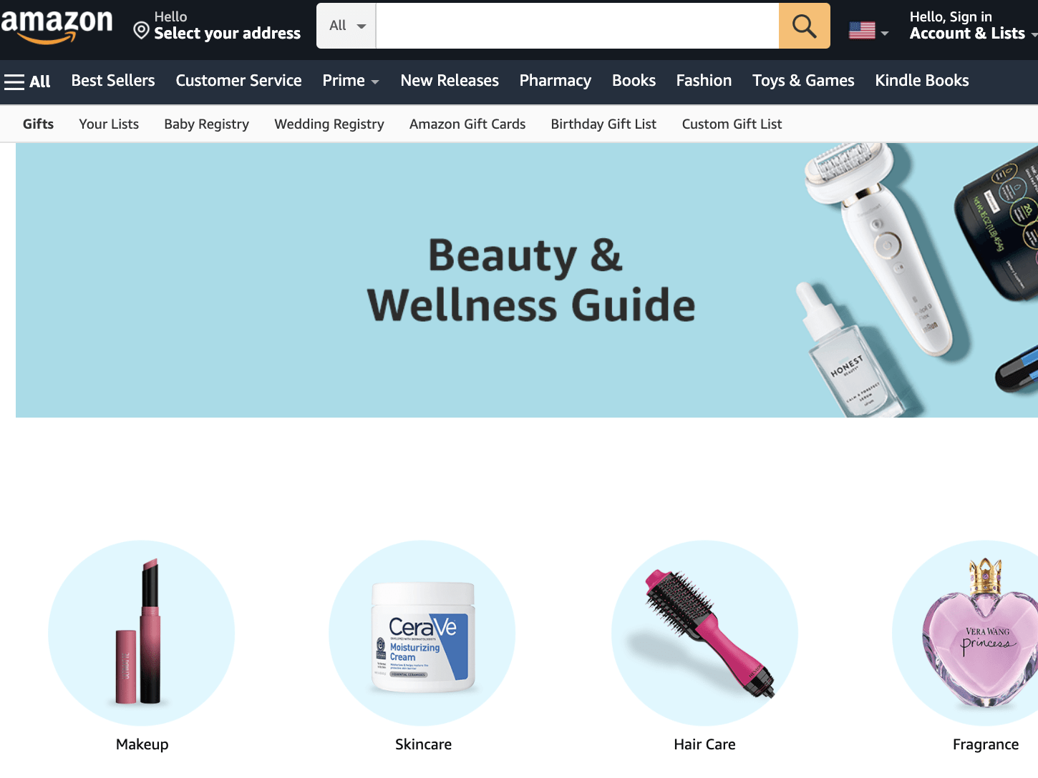This screenshot has height=778, width=1038.
Task: Open the Makeup lipstick category image
Action: 142,633
